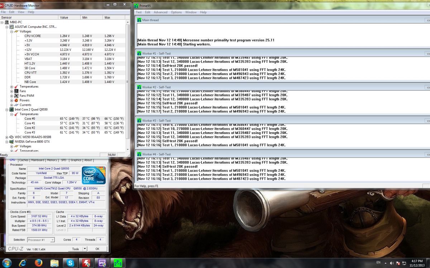Screen dimensions: 430x268
Task: Open the Help menu in HWMonitor
Action: (31, 12)
